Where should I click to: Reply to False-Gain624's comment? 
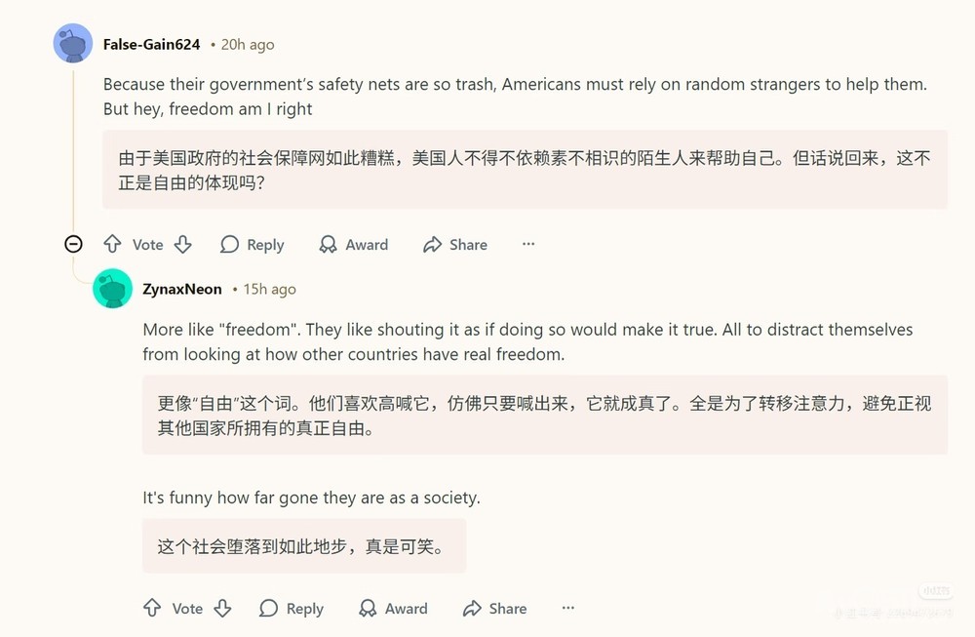click(x=253, y=245)
